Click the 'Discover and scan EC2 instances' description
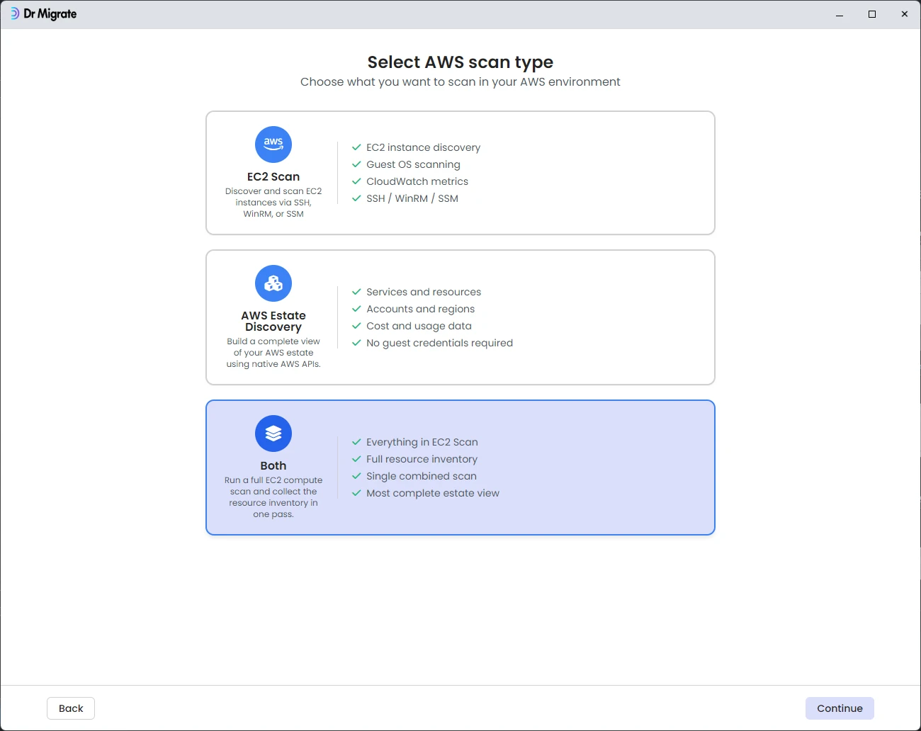The width and height of the screenshot is (921, 731). coord(273,203)
